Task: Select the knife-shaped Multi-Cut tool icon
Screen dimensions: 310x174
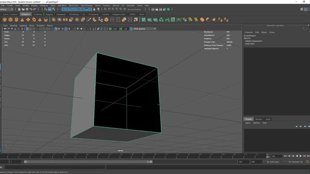Action: pos(89,19)
